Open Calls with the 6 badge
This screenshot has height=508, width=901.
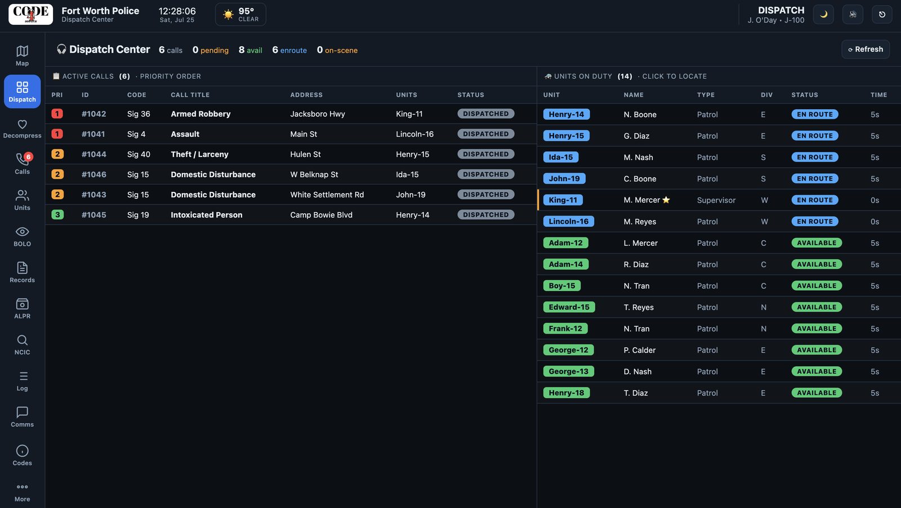click(x=22, y=164)
